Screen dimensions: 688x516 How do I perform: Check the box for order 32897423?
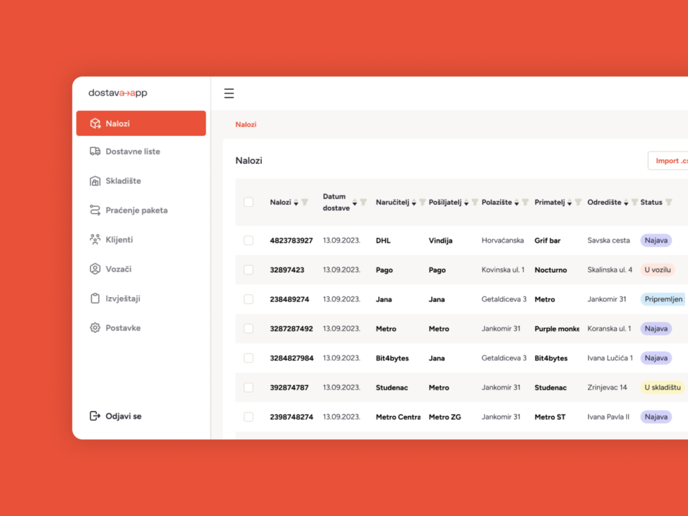click(x=249, y=270)
